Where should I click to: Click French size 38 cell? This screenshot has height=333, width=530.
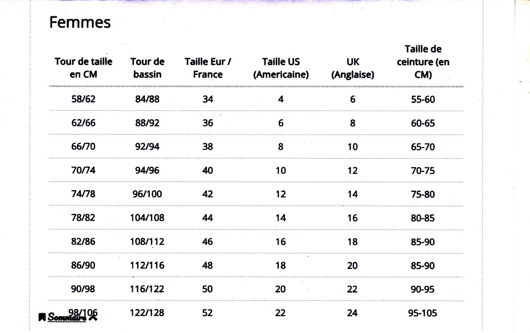(208, 146)
